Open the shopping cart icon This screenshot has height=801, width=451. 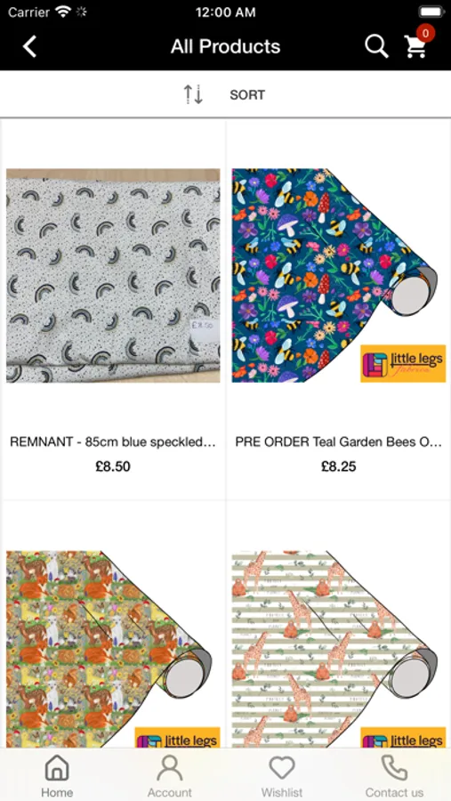click(x=415, y=47)
